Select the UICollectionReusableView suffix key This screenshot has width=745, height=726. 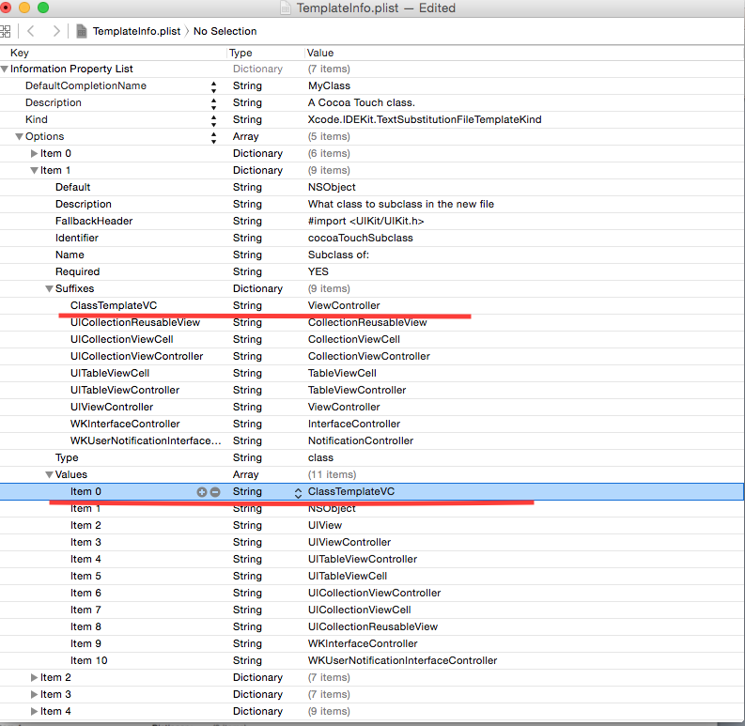pyautogui.click(x=135, y=322)
